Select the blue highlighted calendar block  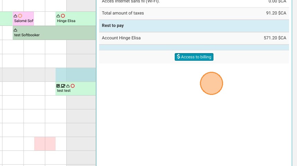click(x=76, y=75)
